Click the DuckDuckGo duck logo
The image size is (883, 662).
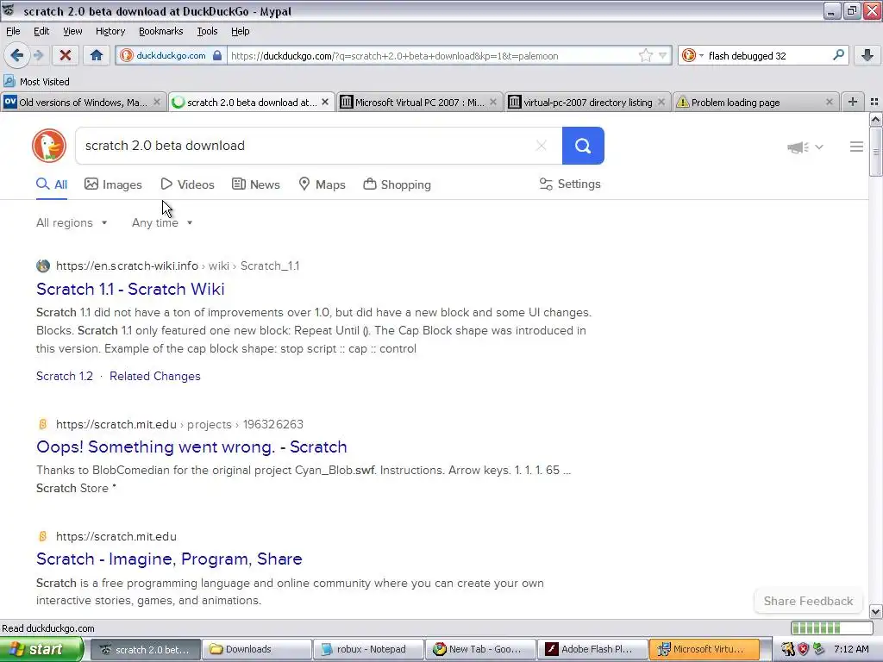click(x=49, y=146)
